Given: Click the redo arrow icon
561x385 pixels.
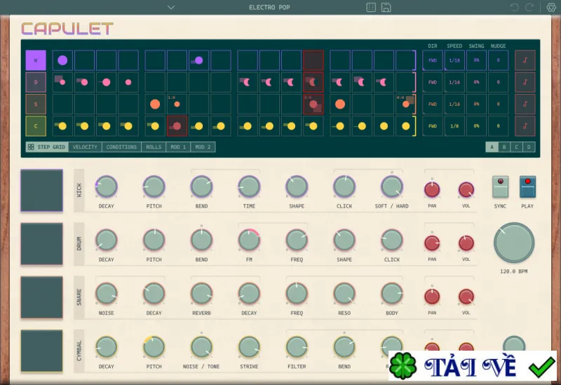Looking at the screenshot, I should 529,7.
